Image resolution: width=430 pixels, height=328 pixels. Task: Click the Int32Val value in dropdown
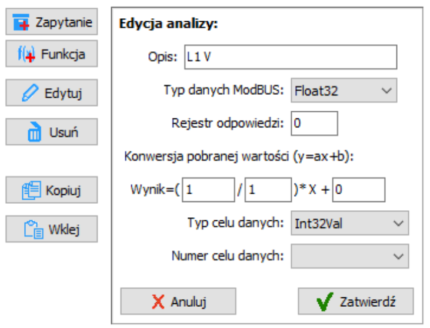[318, 224]
